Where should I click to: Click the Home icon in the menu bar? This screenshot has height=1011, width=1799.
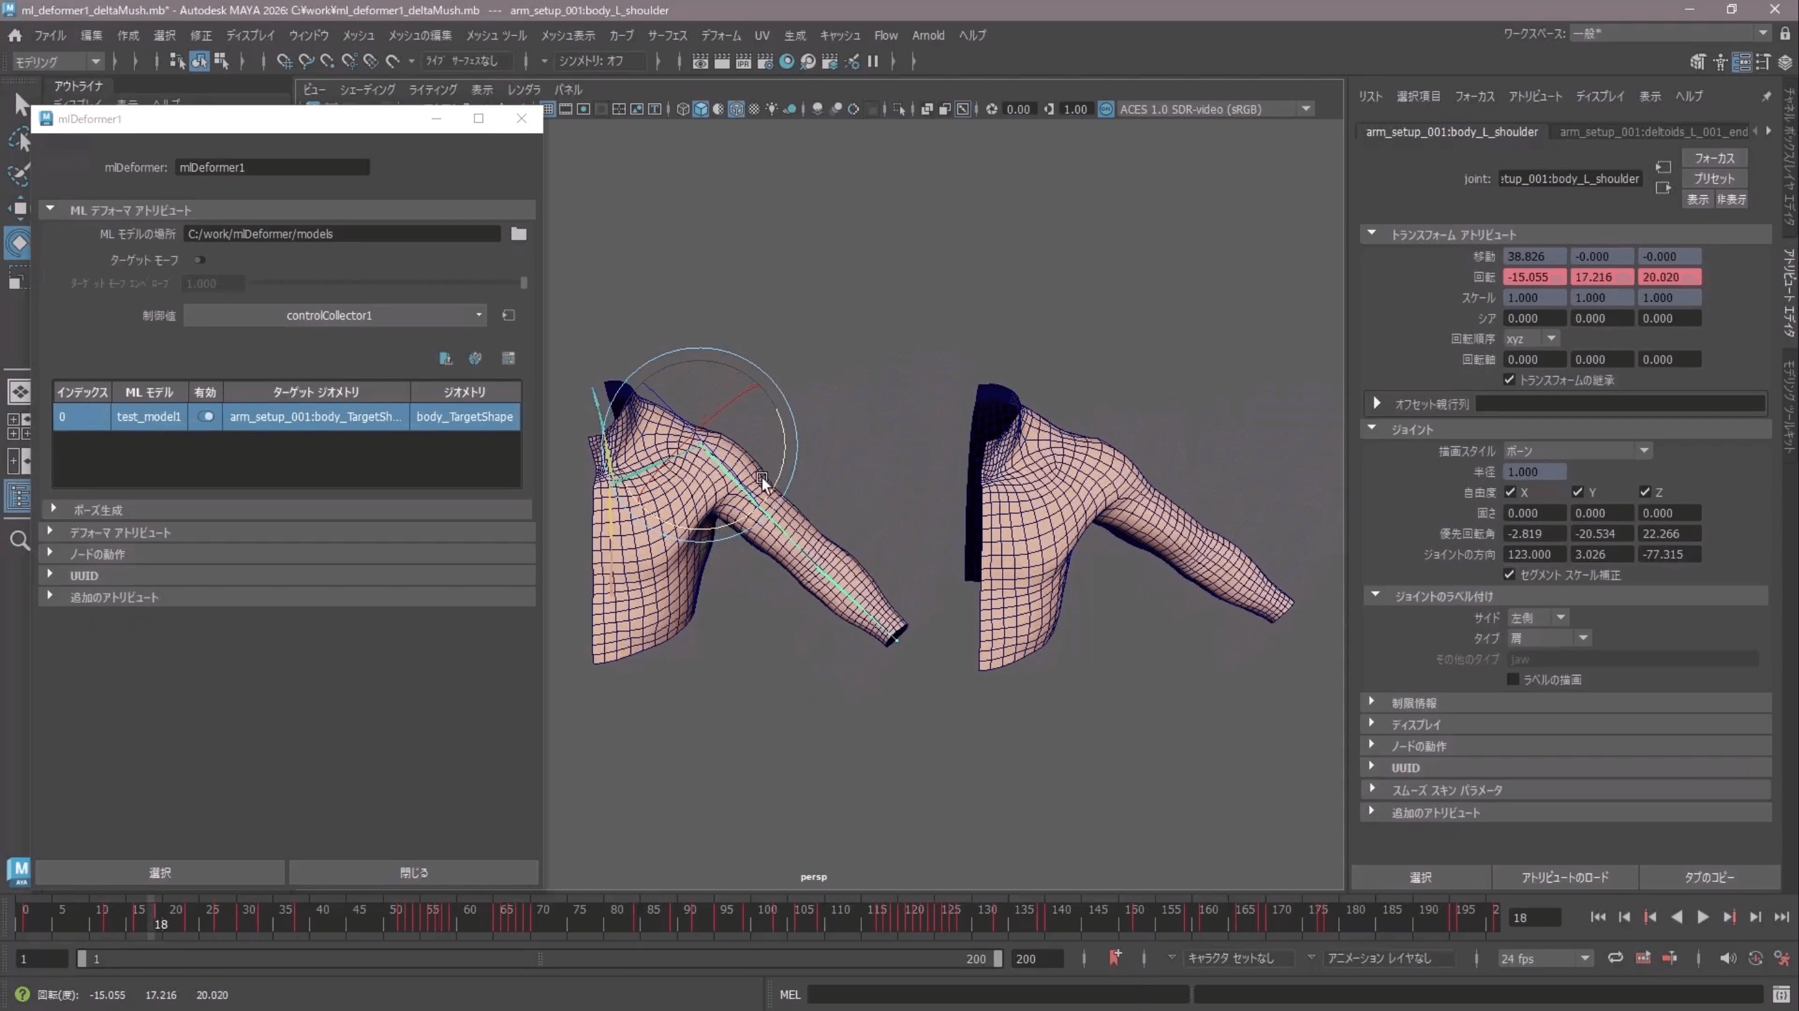click(14, 35)
